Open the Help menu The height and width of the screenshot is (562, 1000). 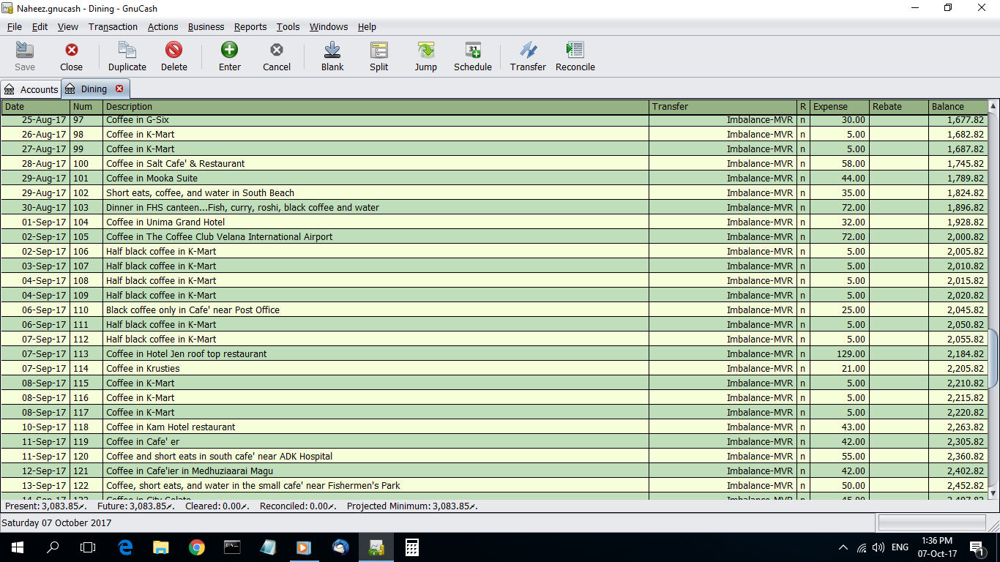pyautogui.click(x=367, y=26)
